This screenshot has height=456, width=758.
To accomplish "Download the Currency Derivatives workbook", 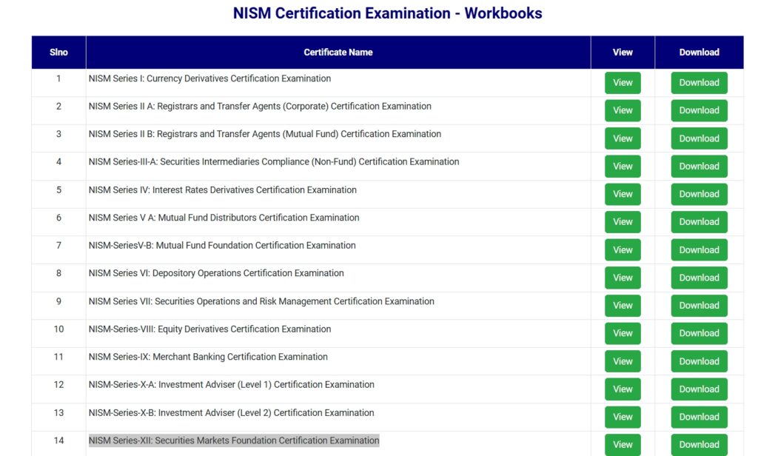I will [x=699, y=83].
